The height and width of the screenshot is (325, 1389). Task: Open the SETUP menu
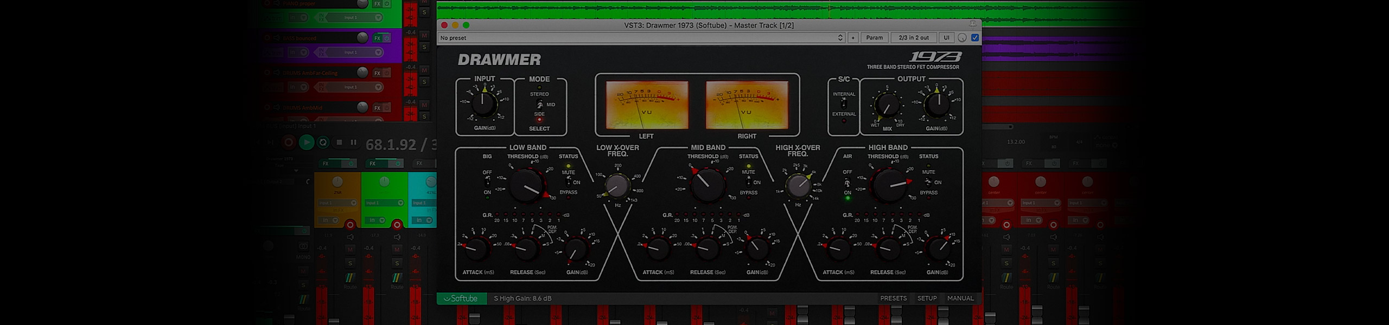927,298
